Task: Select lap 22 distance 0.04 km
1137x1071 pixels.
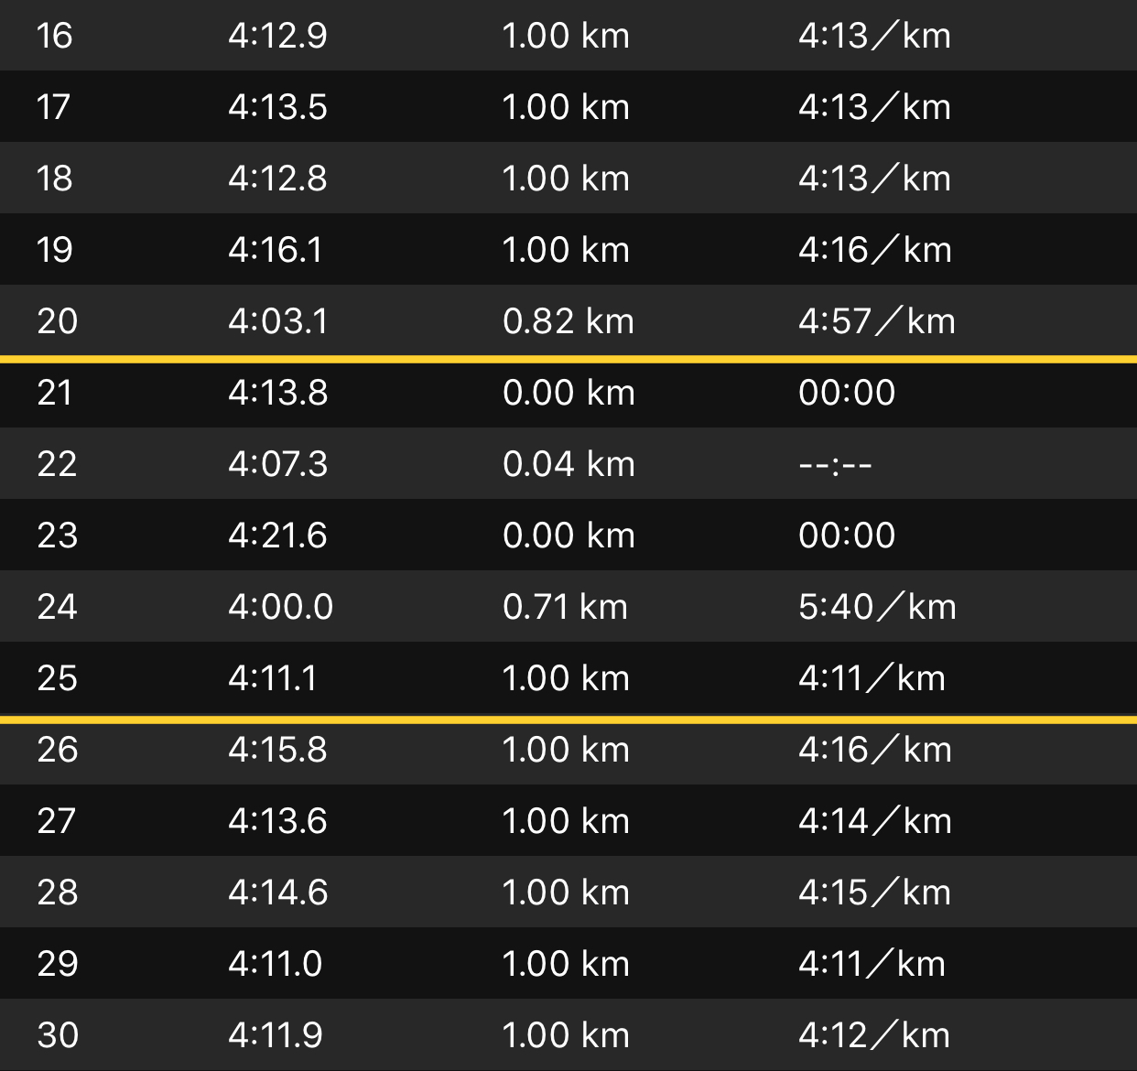Action: tap(568, 464)
